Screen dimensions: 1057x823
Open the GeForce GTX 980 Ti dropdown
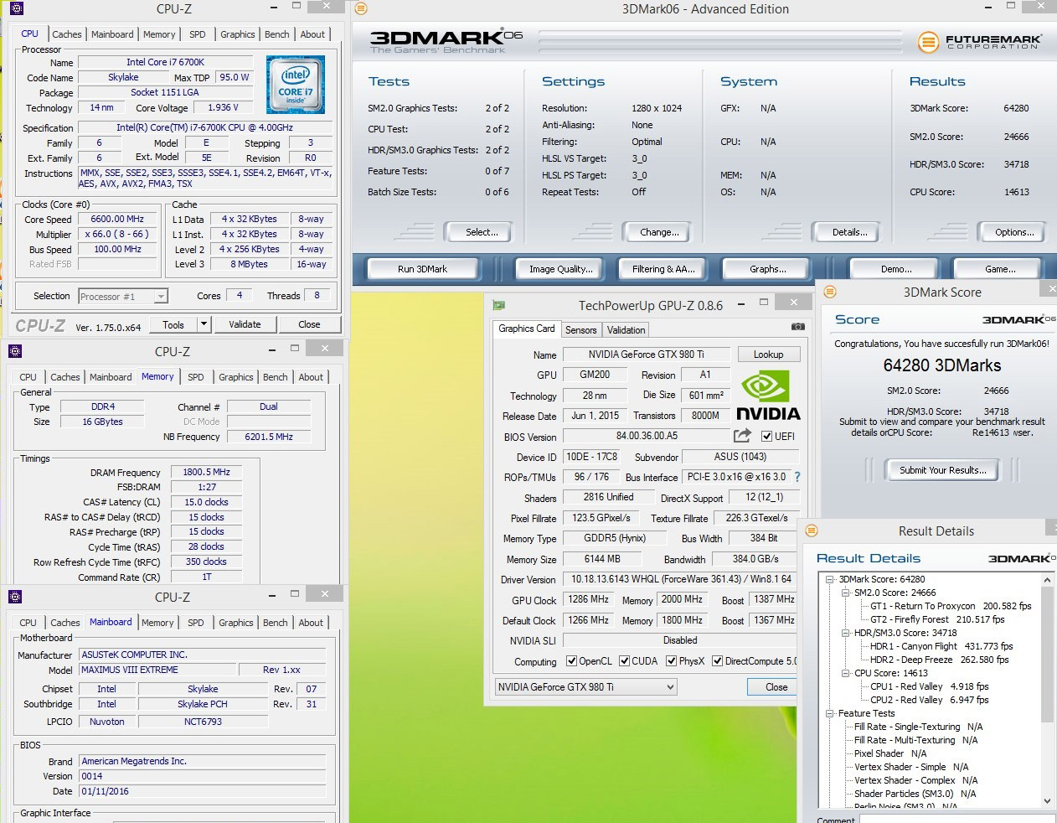(669, 687)
